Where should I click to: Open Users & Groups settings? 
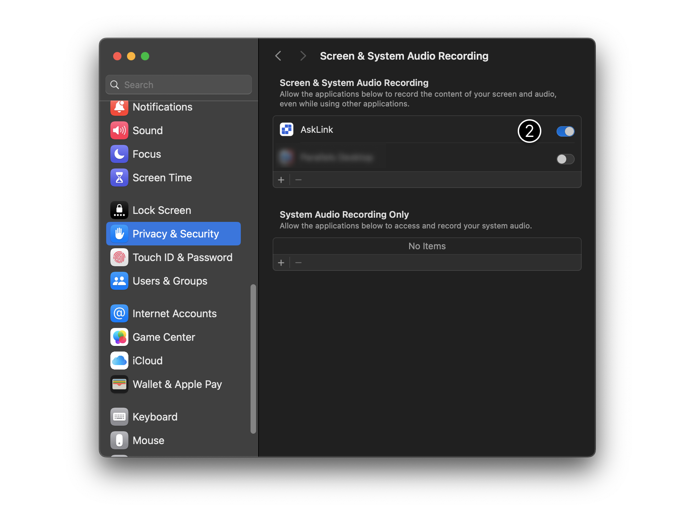170,281
